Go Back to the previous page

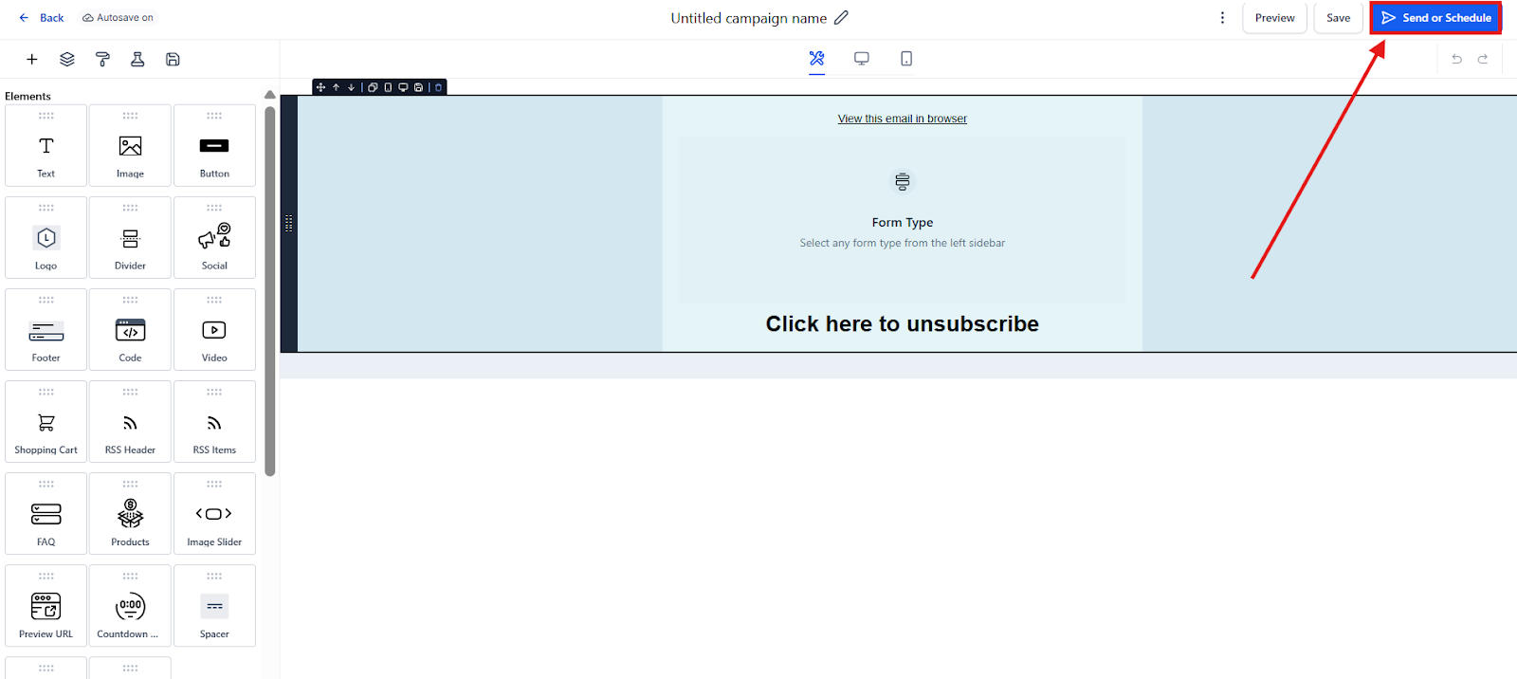coord(42,18)
